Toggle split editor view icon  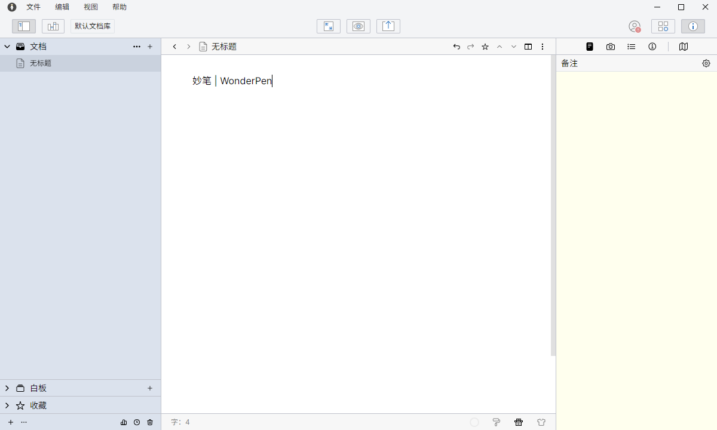point(528,47)
